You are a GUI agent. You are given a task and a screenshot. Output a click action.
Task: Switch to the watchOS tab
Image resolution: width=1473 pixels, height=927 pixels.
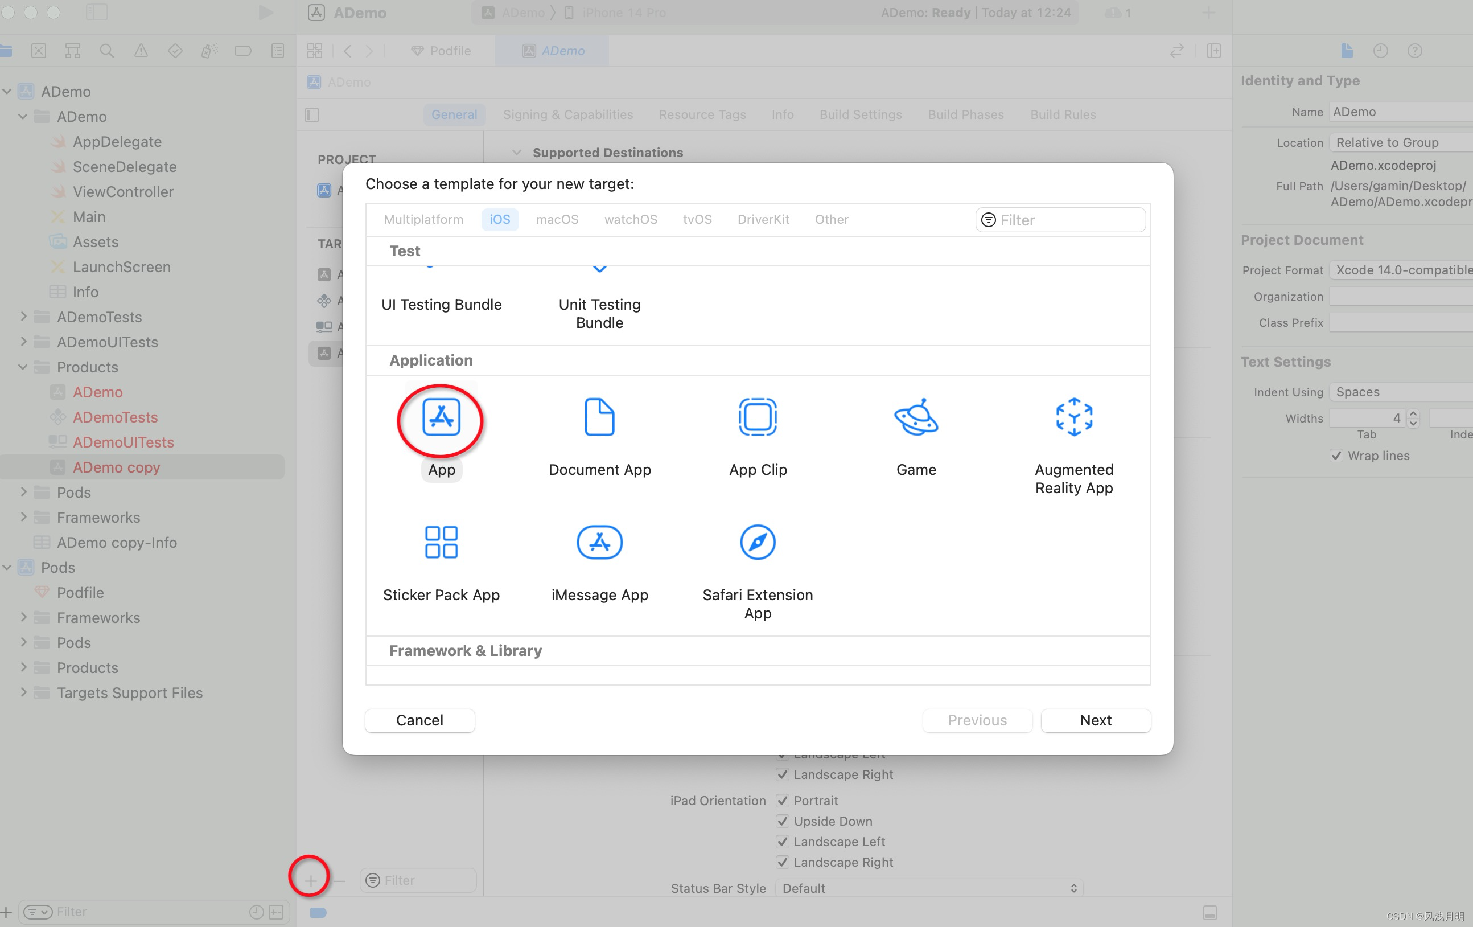click(629, 219)
